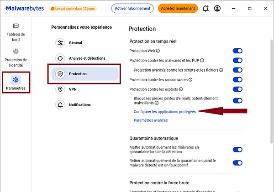The image size is (274, 192).
Task: Select the Paramètres gear icon
Action: tap(16, 80)
